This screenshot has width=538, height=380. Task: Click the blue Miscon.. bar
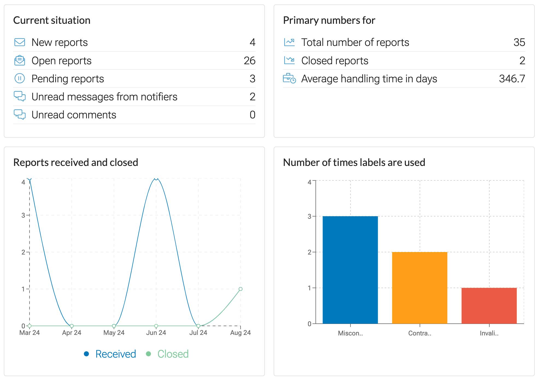point(350,270)
